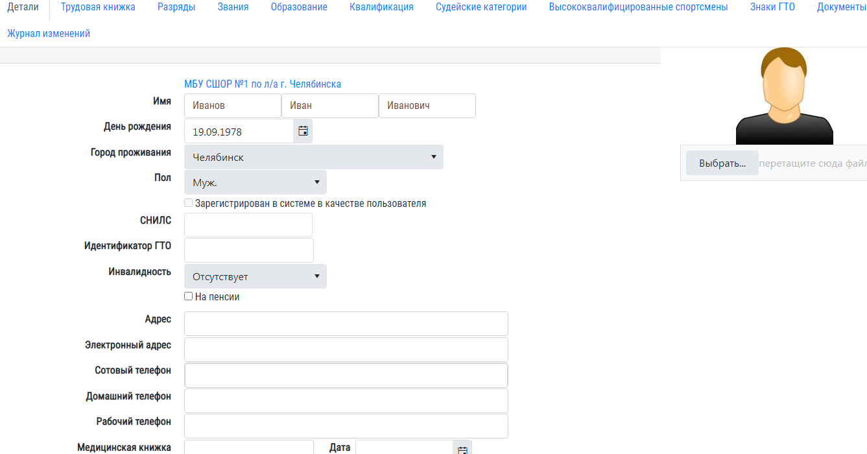Screen dimensions: 867x454
Task: Toggle registered in system as user checkbox
Action: pyautogui.click(x=189, y=203)
